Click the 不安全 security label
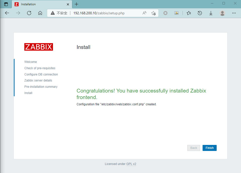Image resolution: width=241 pixels, height=173 pixels. point(62,13)
